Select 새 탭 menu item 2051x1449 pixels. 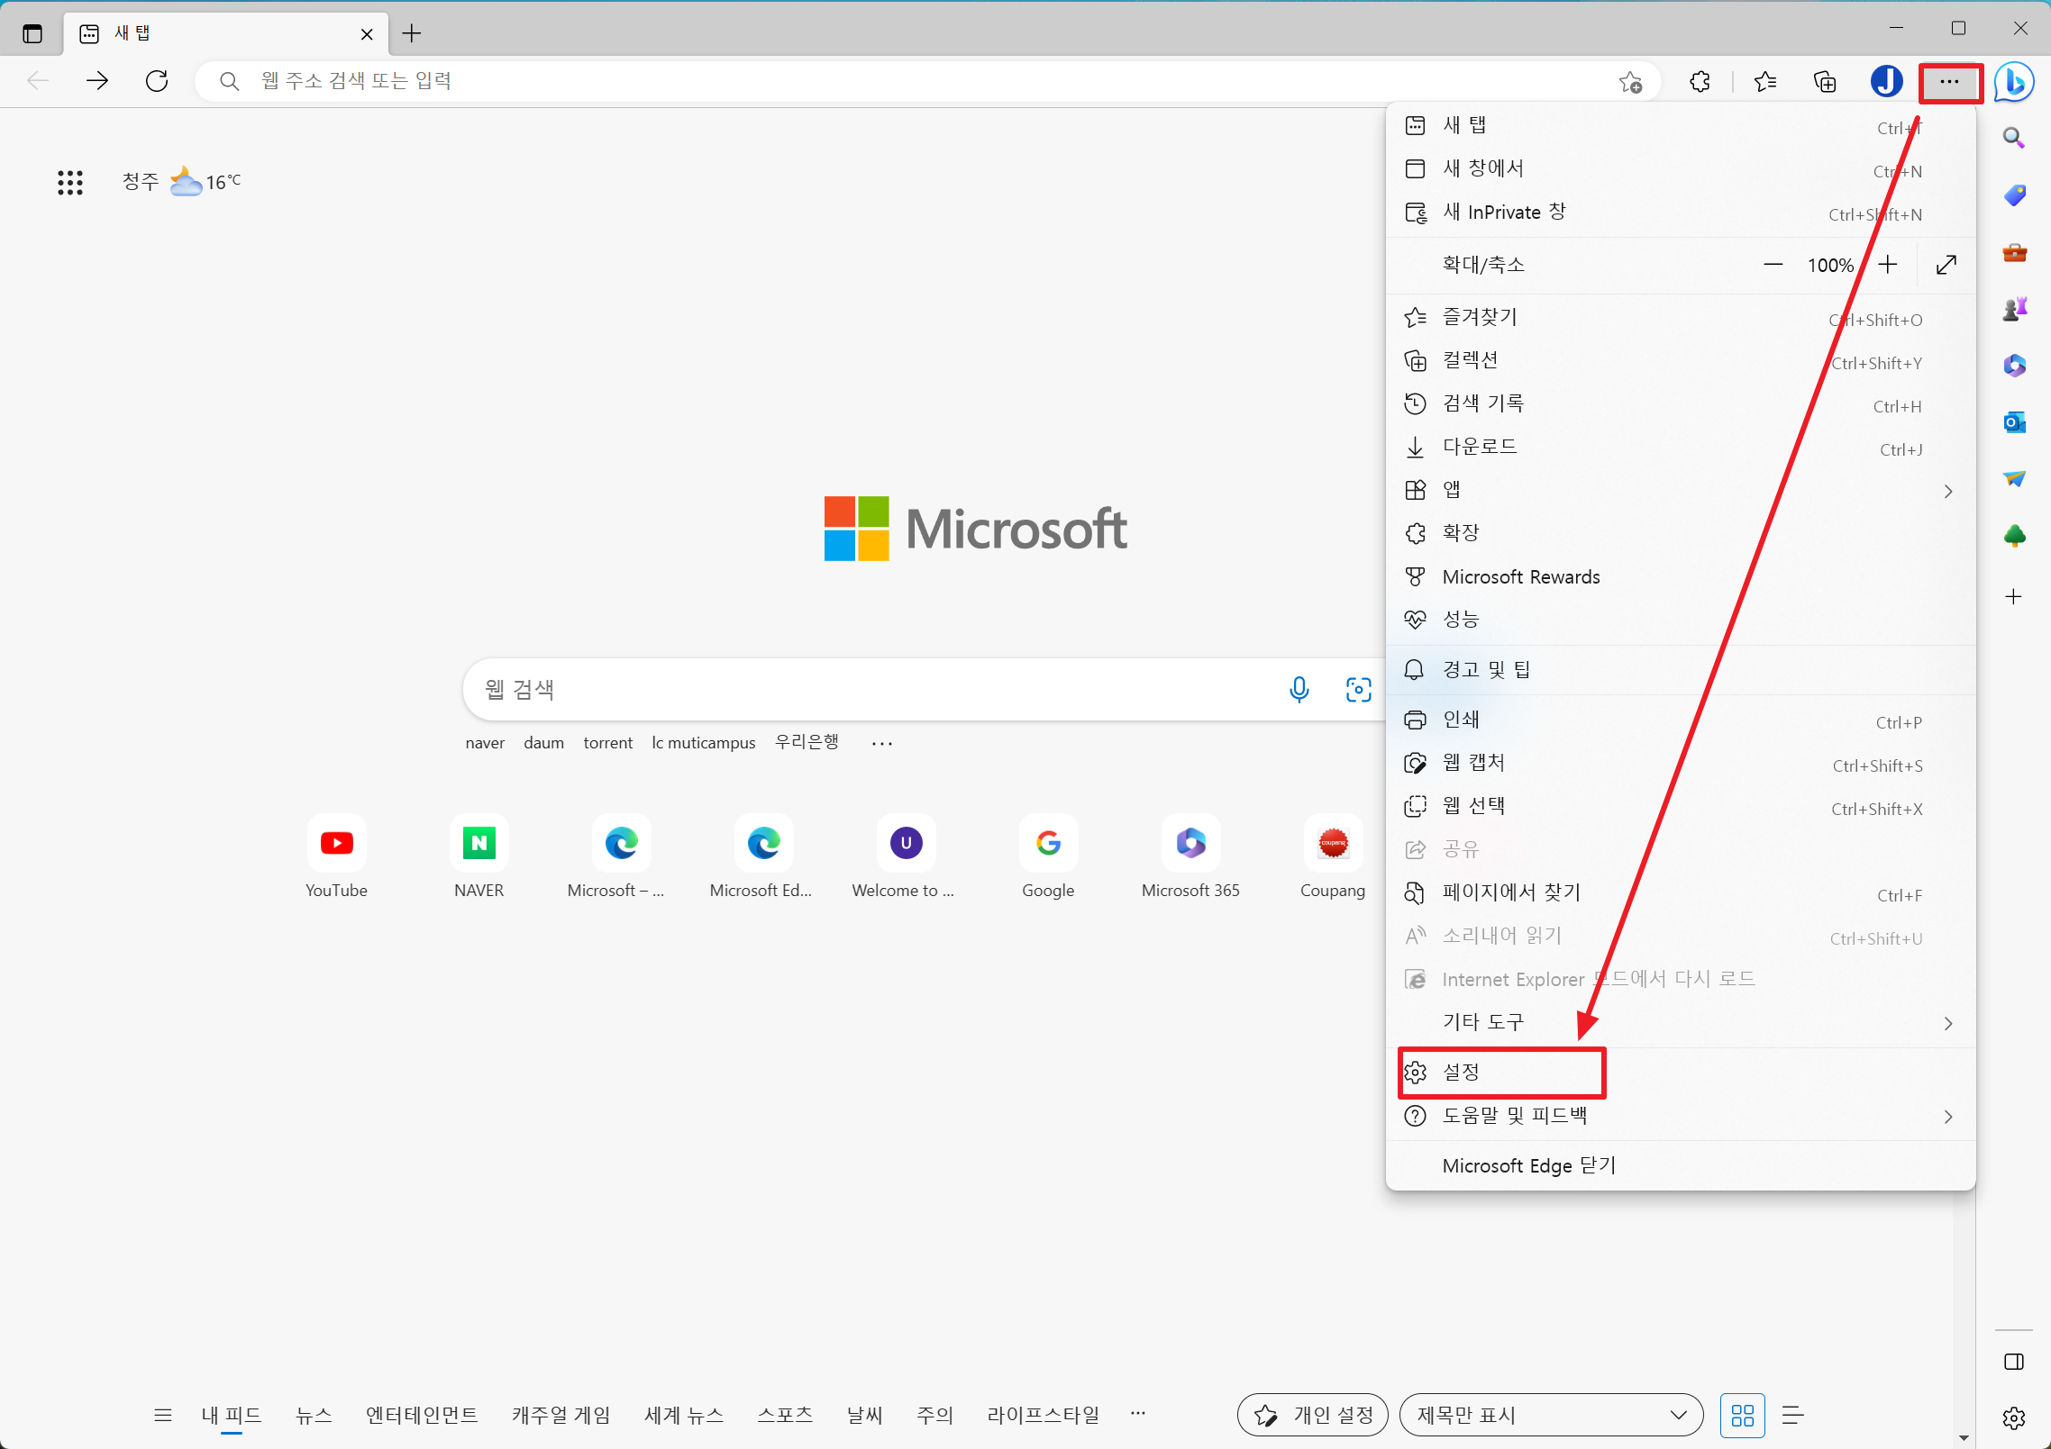[1681, 125]
